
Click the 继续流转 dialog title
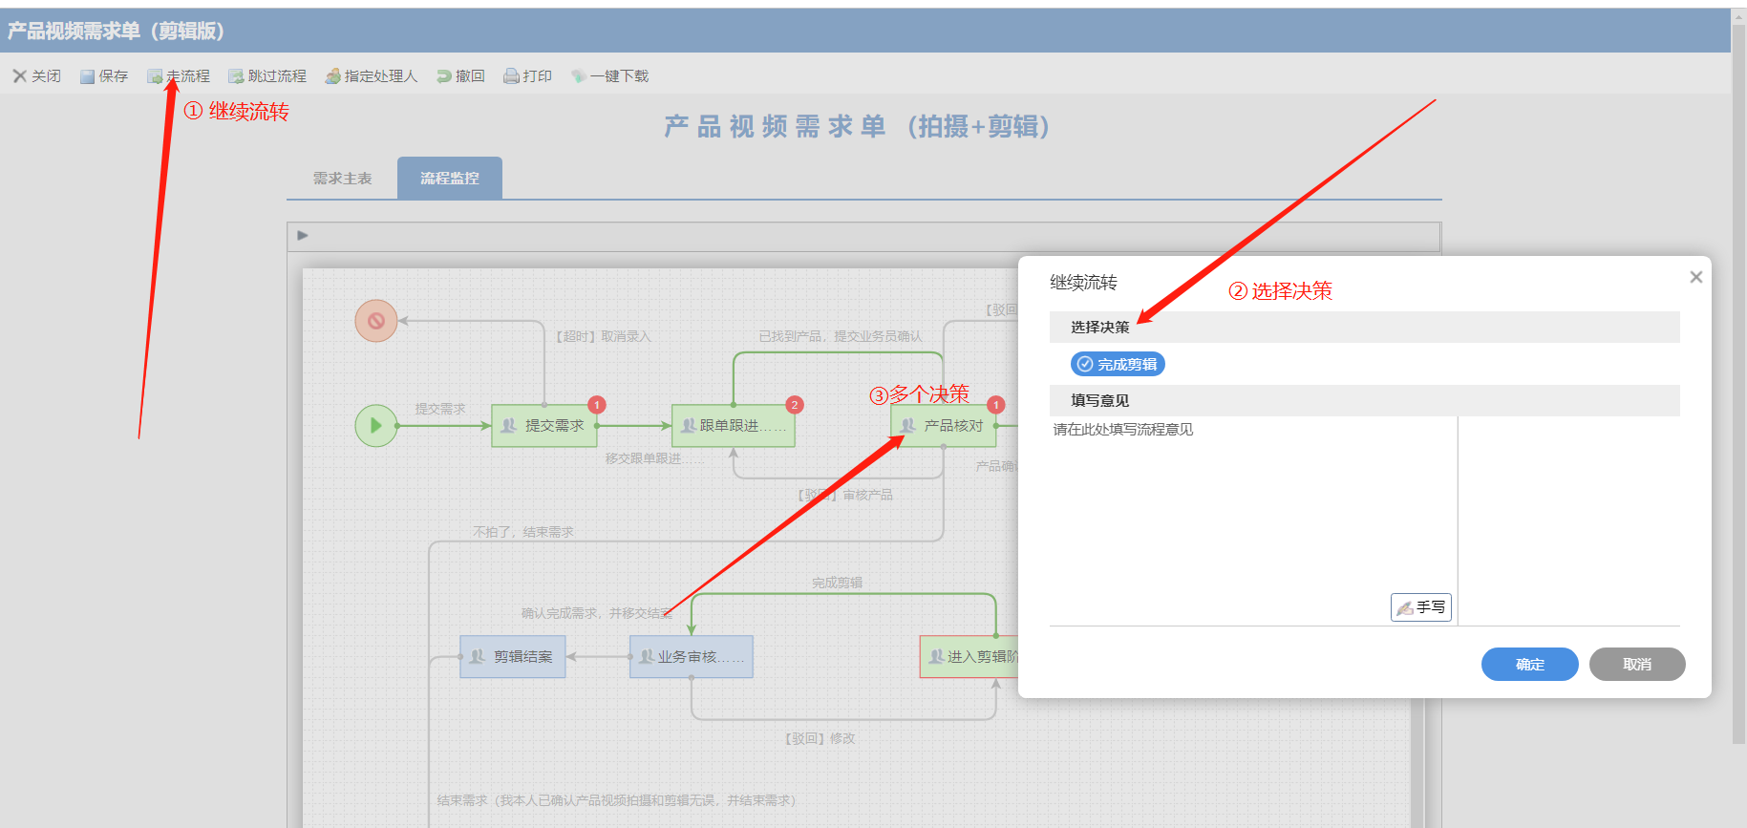click(x=1083, y=282)
